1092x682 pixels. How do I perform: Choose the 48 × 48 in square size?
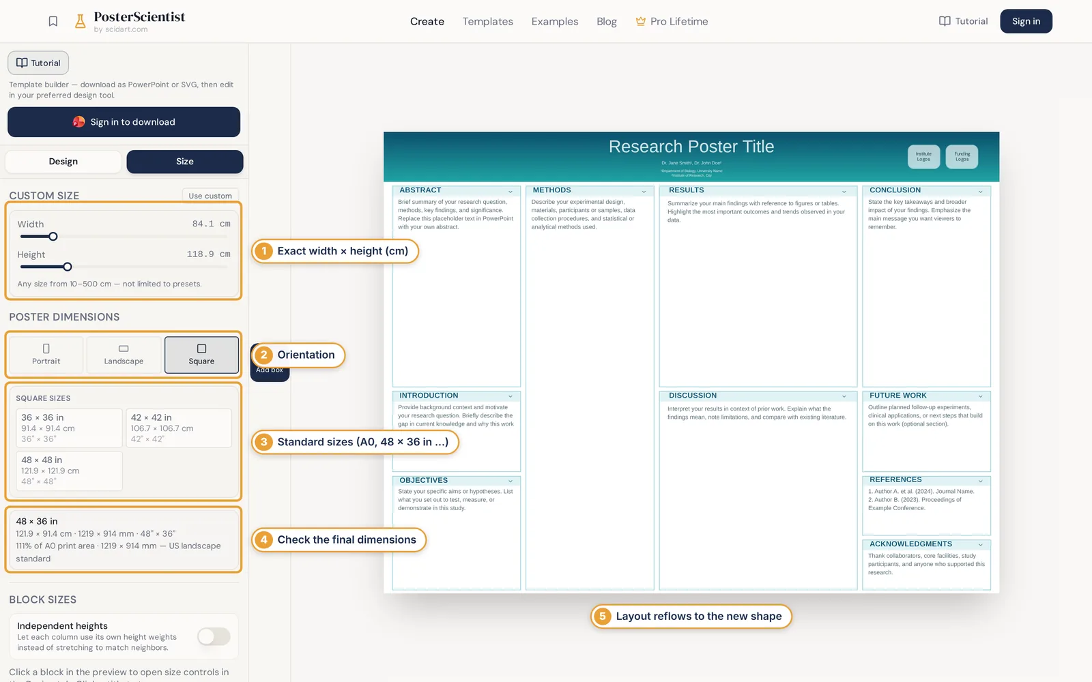pos(69,471)
